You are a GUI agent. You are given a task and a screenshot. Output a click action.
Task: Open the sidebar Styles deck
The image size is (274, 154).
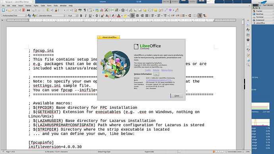coord(248,30)
